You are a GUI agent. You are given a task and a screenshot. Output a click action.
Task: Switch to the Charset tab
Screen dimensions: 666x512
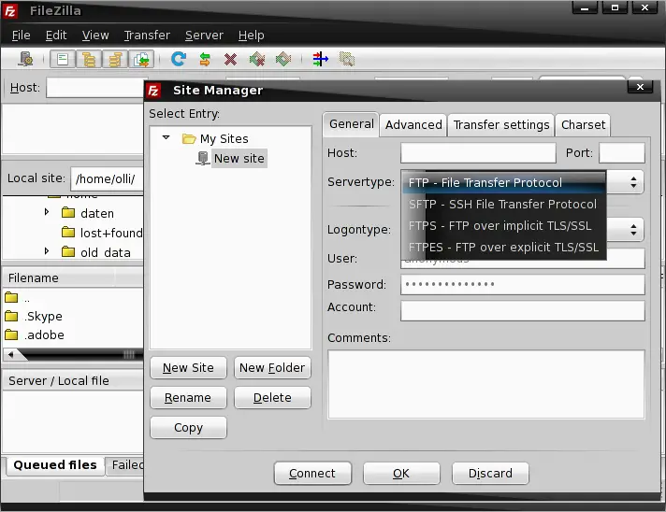(x=583, y=125)
